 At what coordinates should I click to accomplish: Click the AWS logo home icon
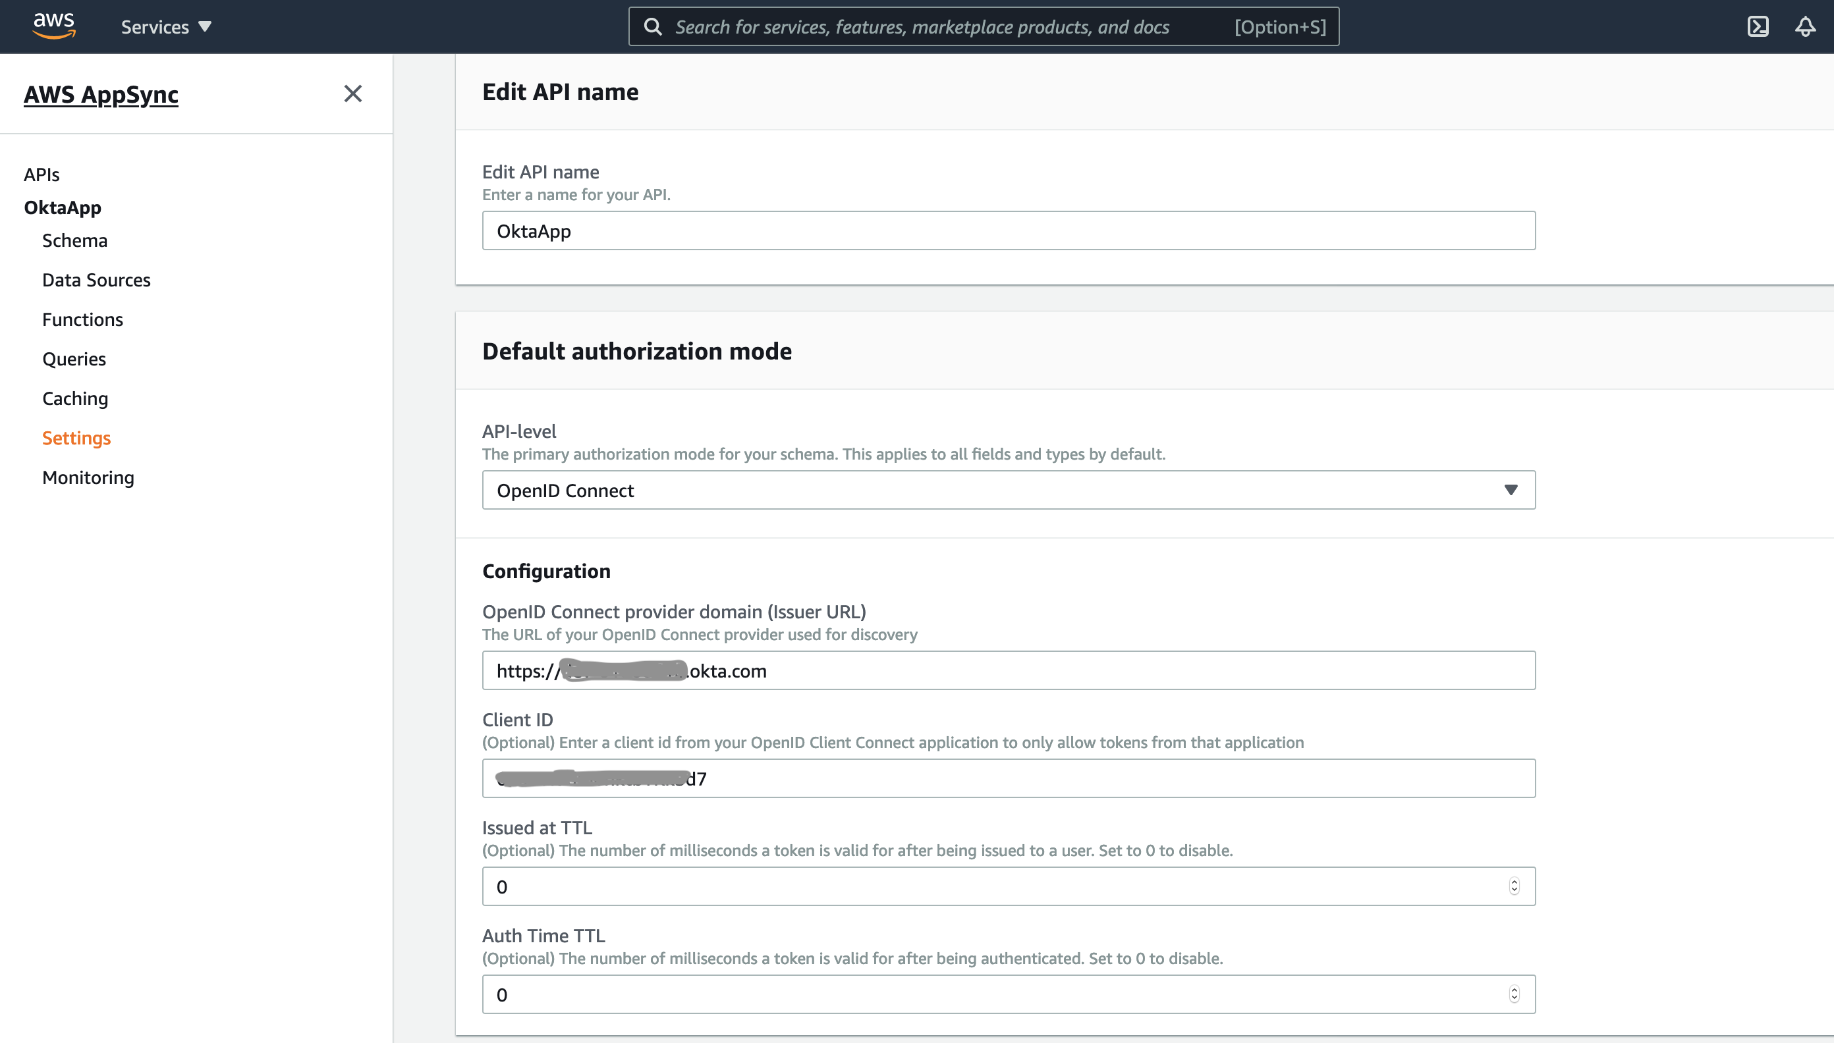click(x=54, y=26)
